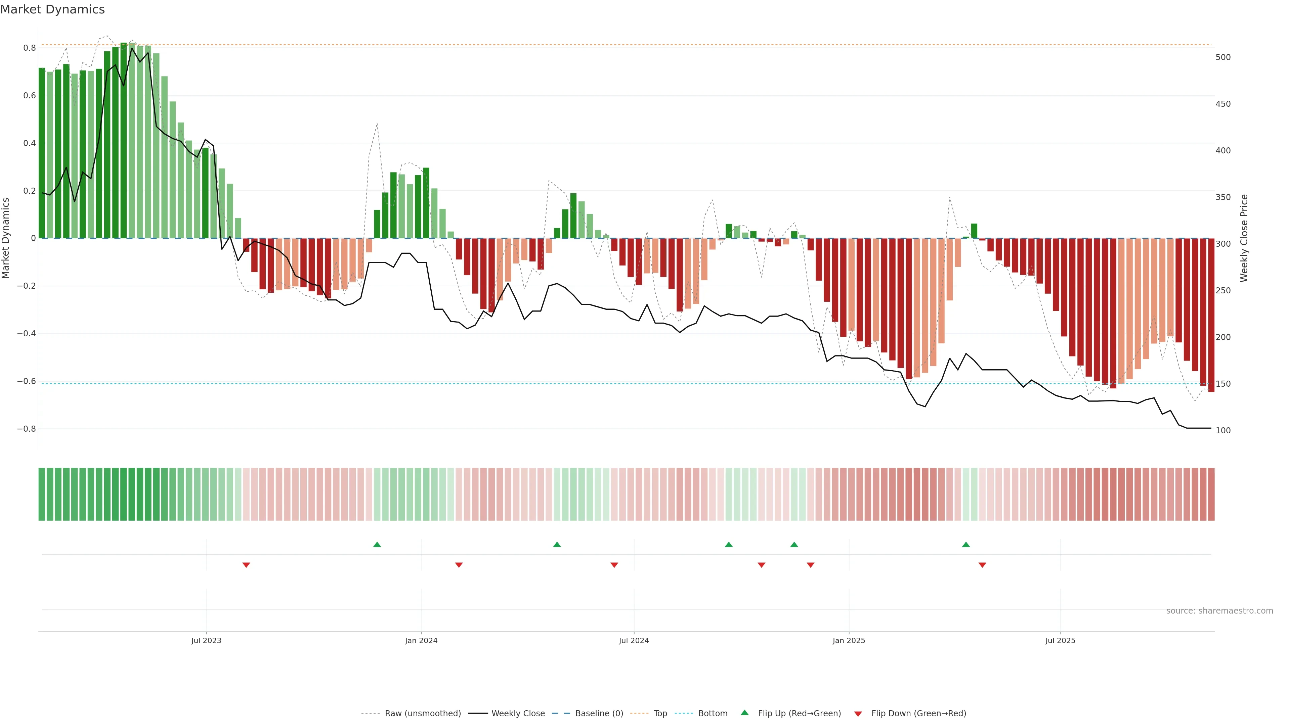
Task: Click the Top legend label
Action: (x=660, y=714)
